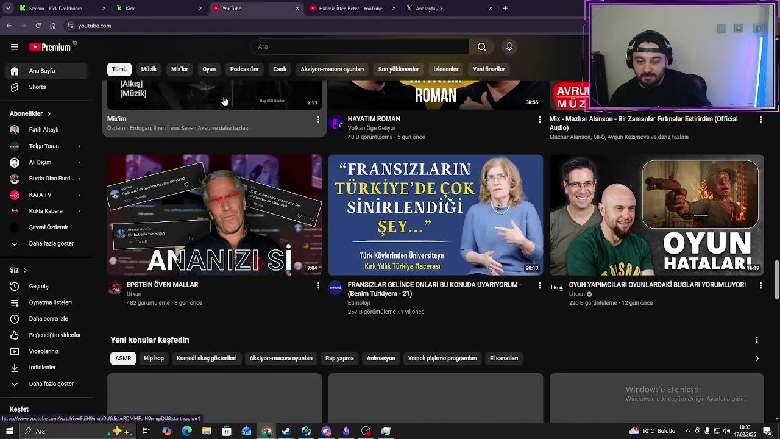The height and width of the screenshot is (439, 780).
Task: Open Kukla Kabare channel subscription
Action: click(47, 211)
